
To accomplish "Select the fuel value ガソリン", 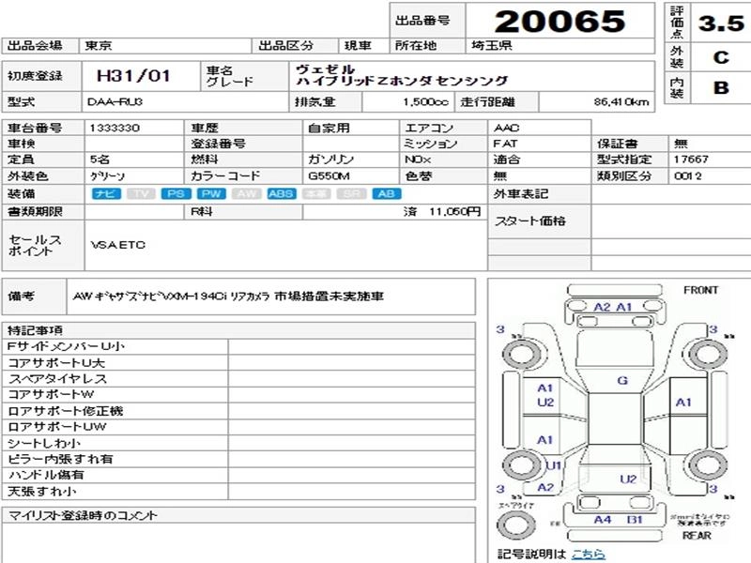I will pos(330,160).
